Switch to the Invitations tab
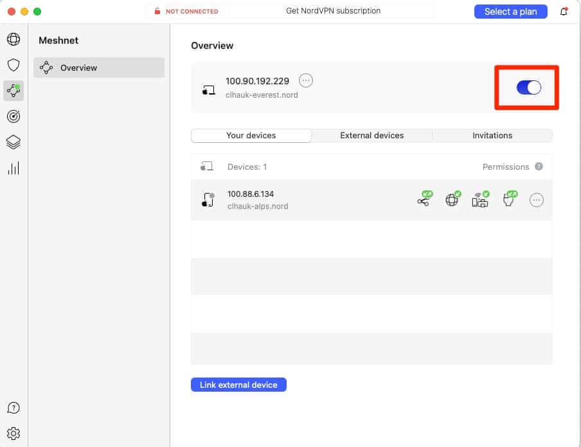 coord(492,136)
